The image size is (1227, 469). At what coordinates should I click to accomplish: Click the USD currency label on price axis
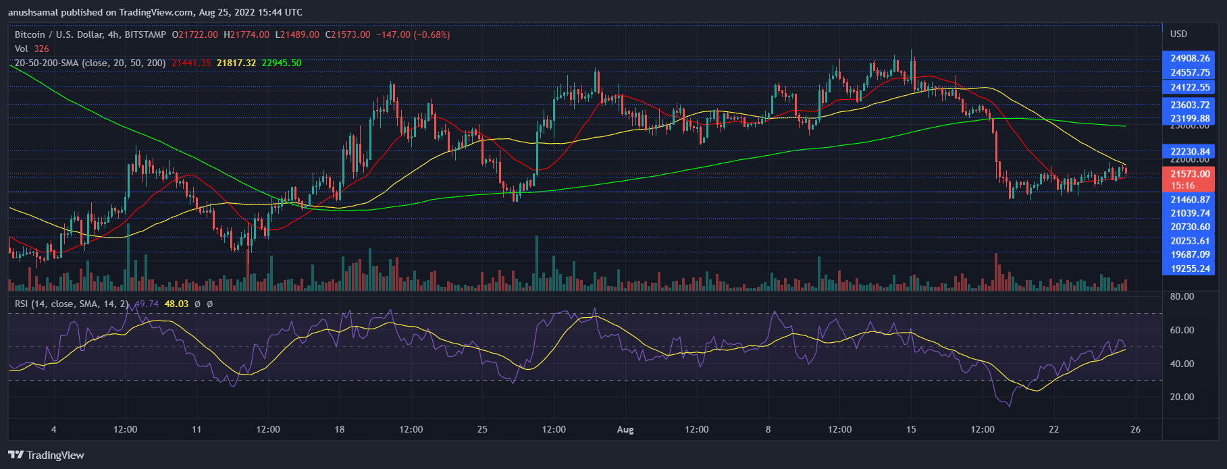pos(1178,34)
